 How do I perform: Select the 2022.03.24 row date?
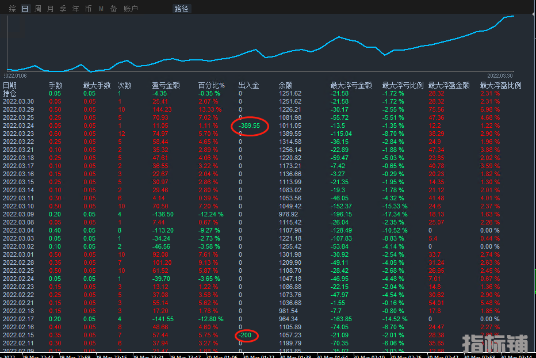pos(18,125)
